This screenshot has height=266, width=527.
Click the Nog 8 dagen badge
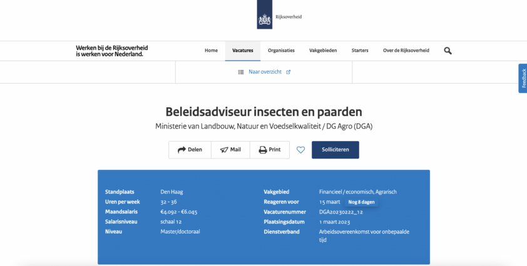[x=362, y=202]
